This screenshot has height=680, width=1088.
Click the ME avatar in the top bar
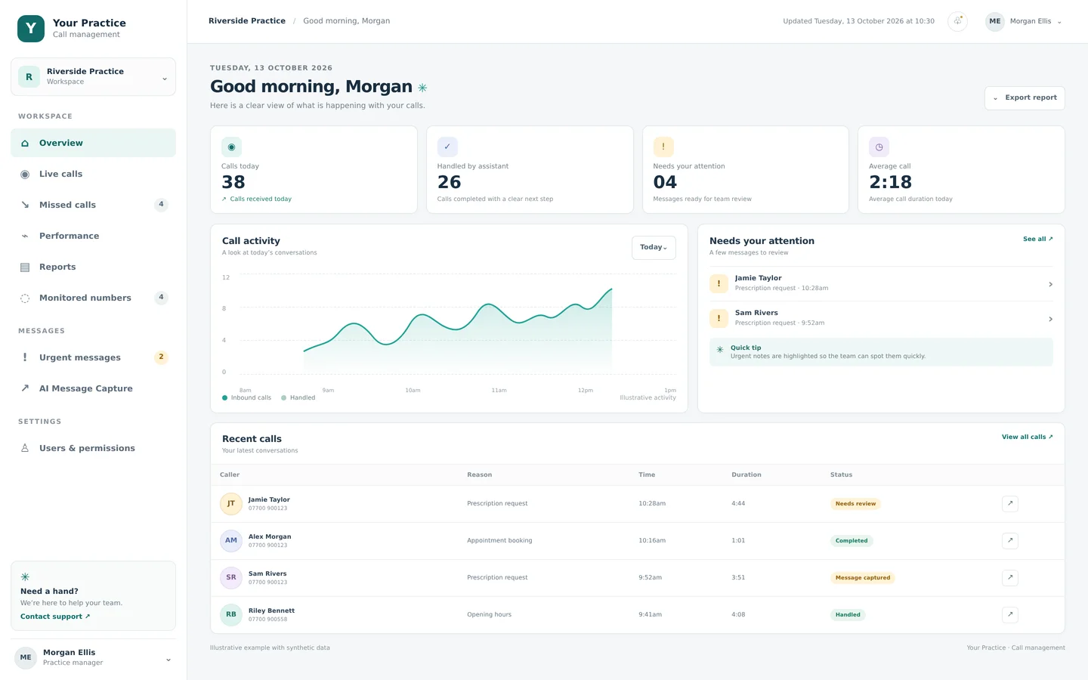tap(995, 21)
